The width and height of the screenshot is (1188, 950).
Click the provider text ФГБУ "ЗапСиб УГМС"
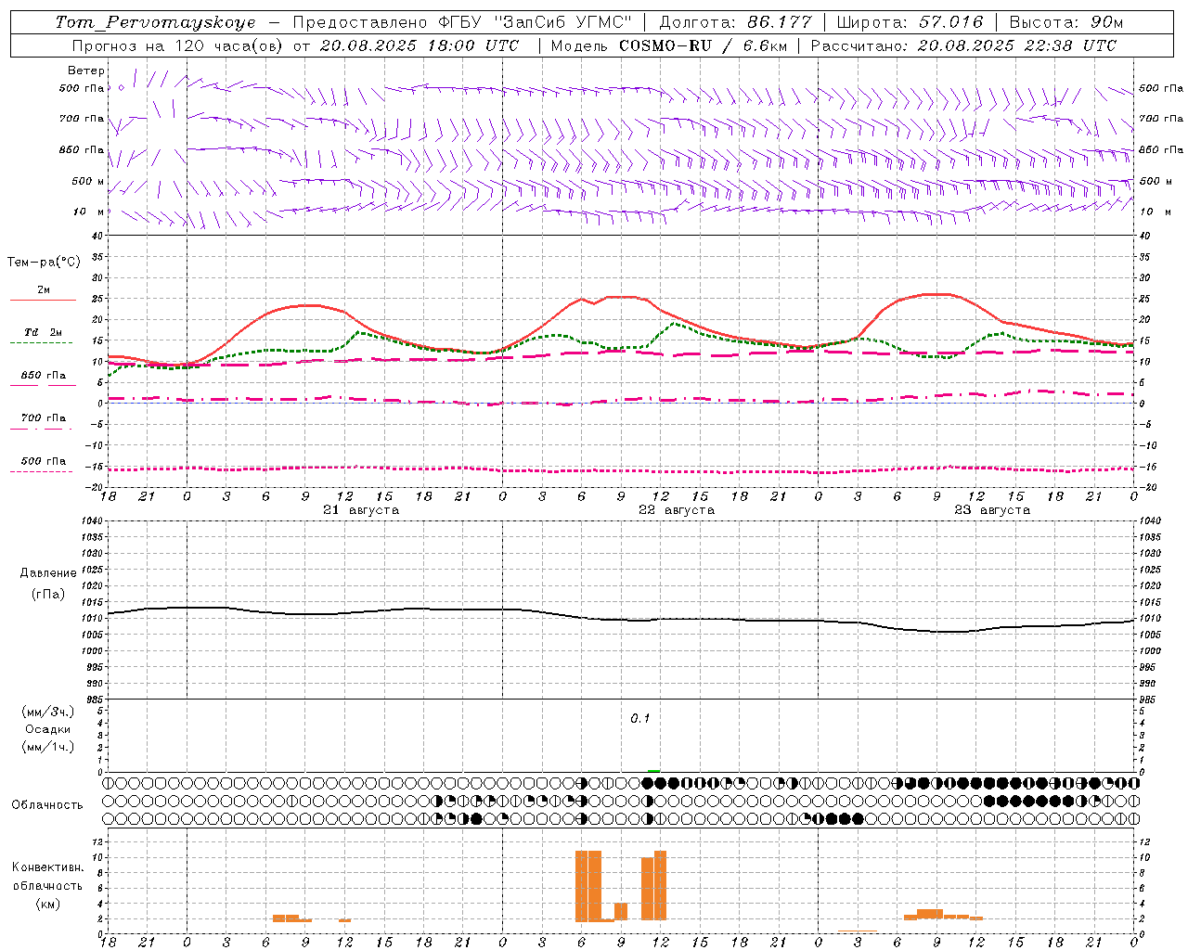coord(535,22)
